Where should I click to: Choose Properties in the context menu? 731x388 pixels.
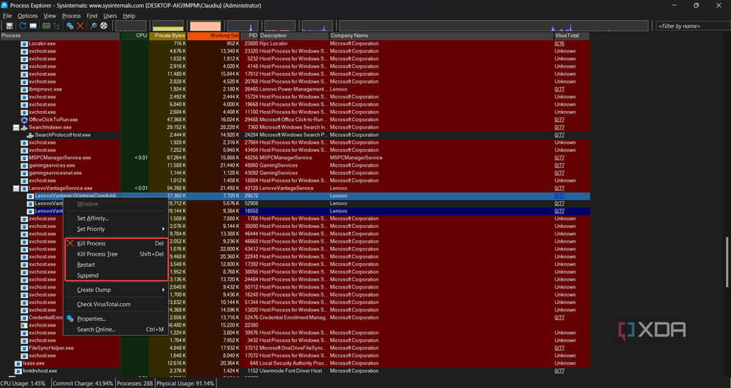[115, 319]
